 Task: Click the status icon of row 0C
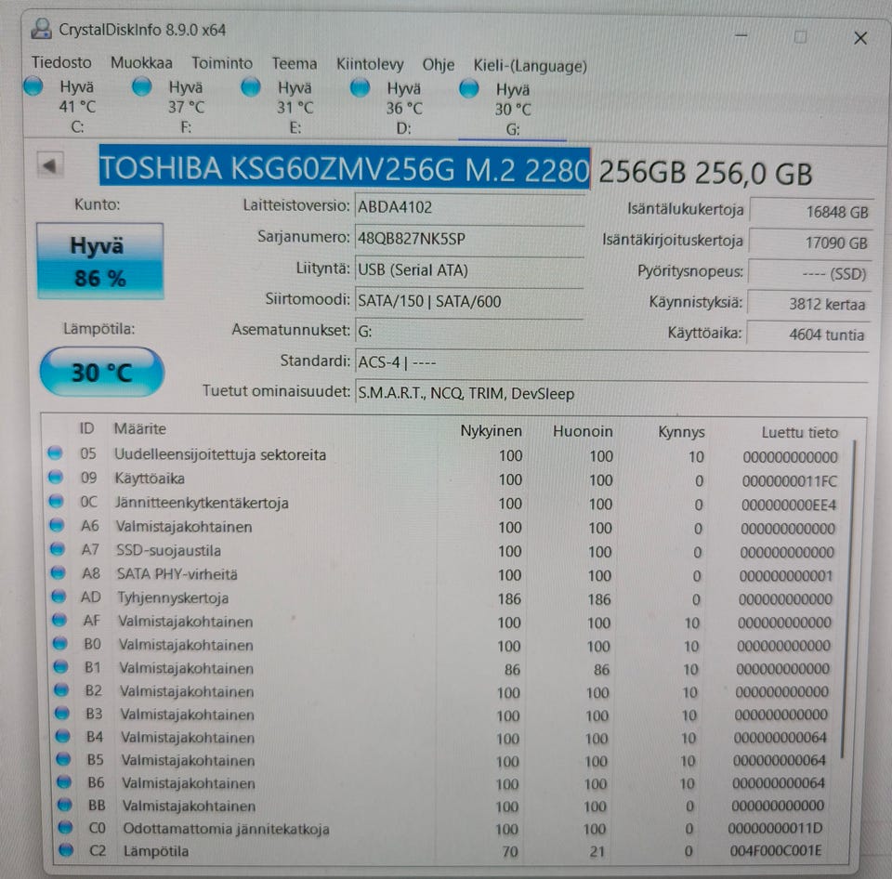(x=57, y=501)
